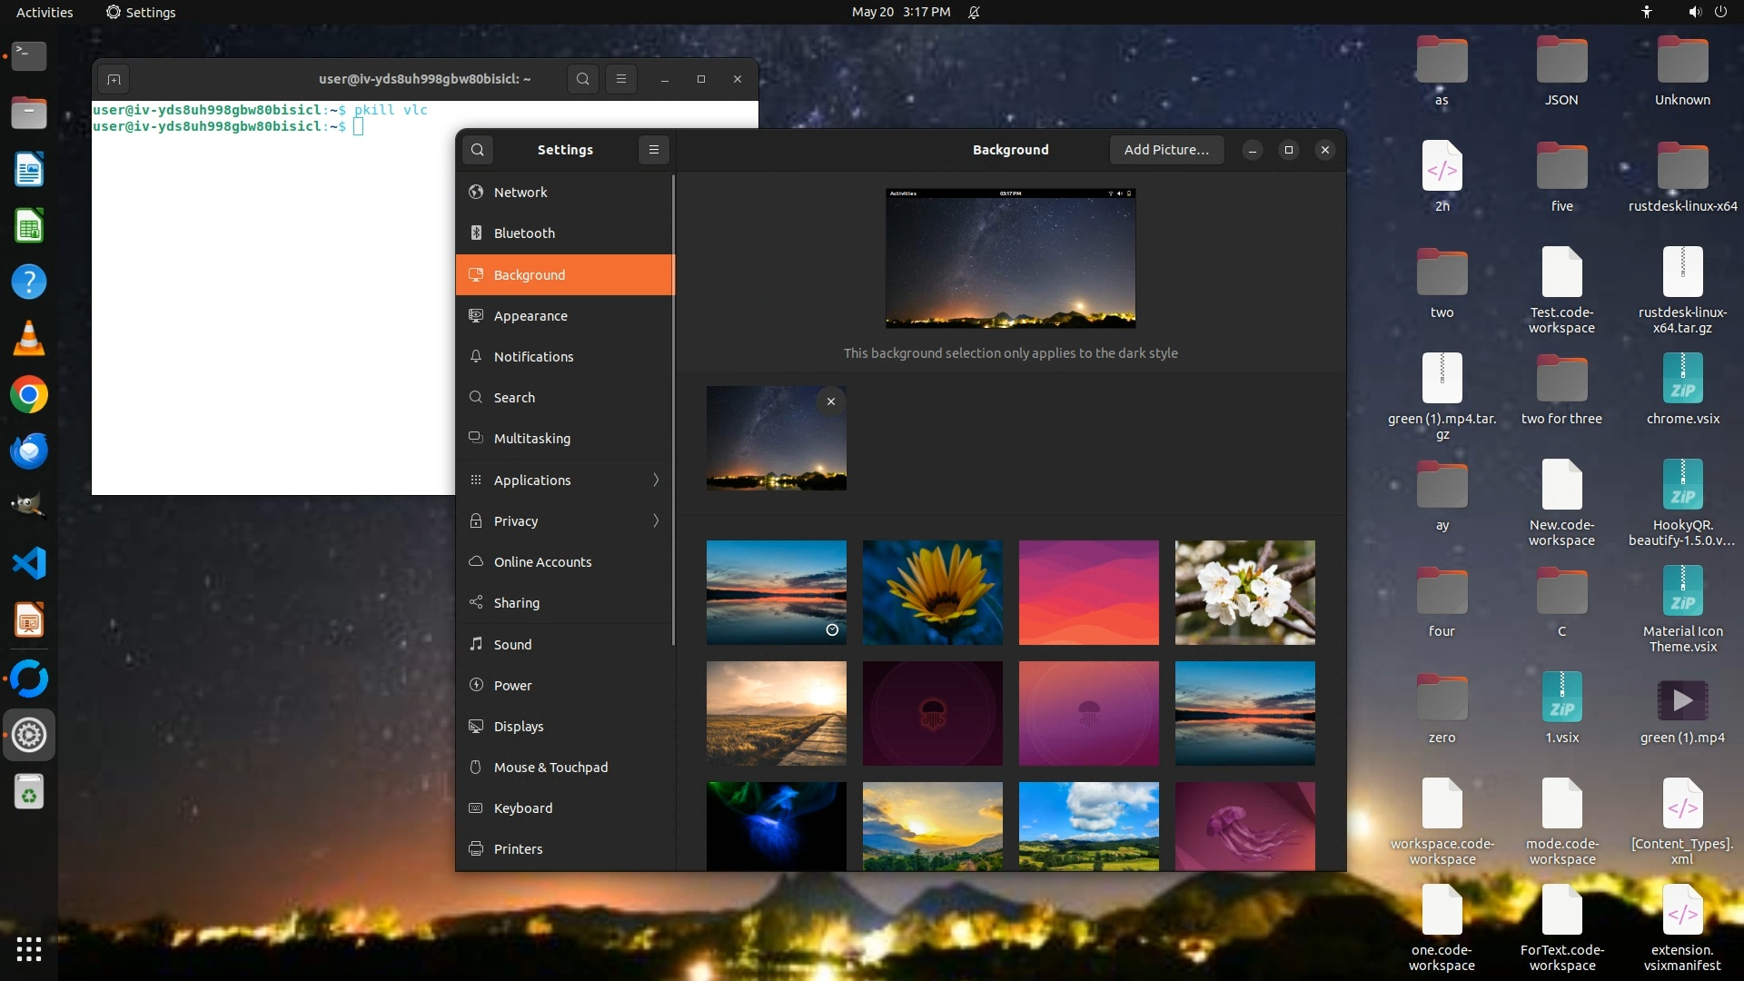Viewport: 1744px width, 981px height.
Task: Open Visual Studio Code from dock
Action: (x=29, y=564)
